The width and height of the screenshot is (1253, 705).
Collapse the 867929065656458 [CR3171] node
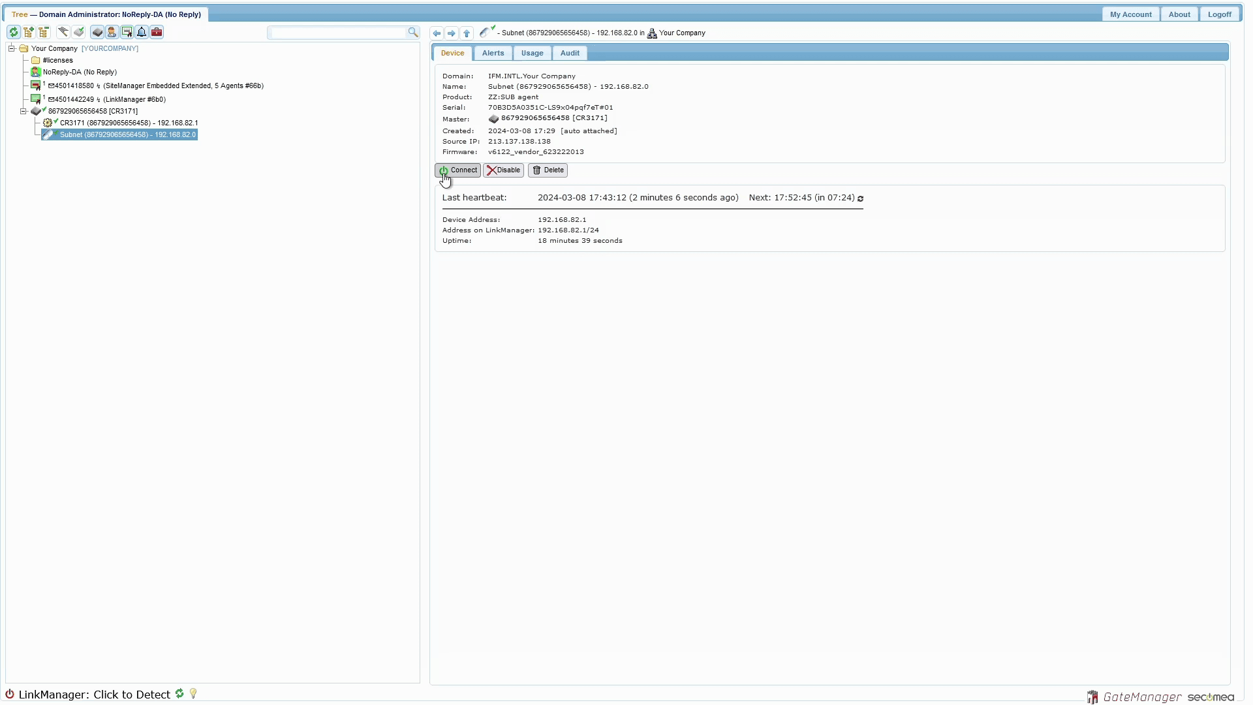tap(23, 112)
